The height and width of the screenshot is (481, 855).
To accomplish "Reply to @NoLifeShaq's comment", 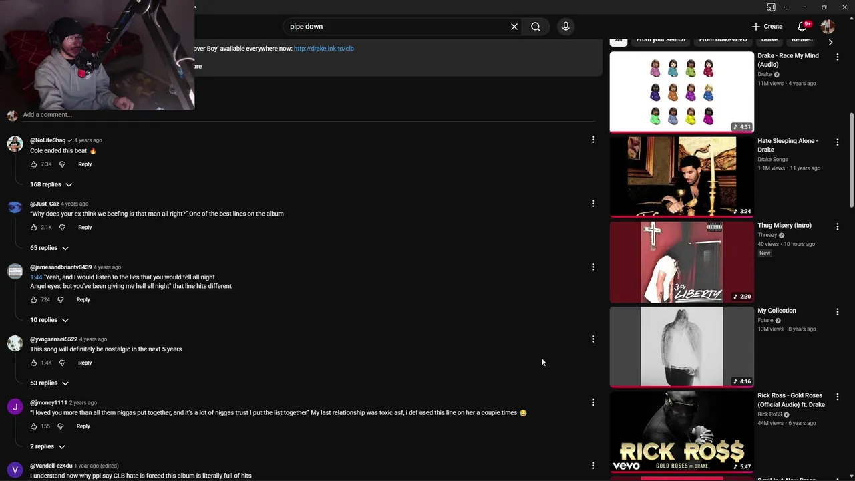I will (x=85, y=164).
